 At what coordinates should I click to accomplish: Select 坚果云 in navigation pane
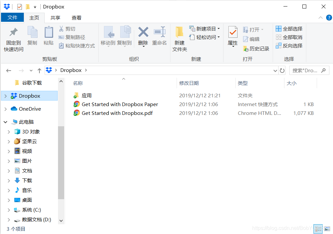coord(29,142)
